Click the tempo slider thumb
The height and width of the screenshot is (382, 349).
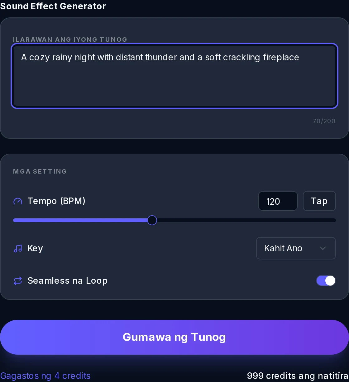[x=152, y=220]
